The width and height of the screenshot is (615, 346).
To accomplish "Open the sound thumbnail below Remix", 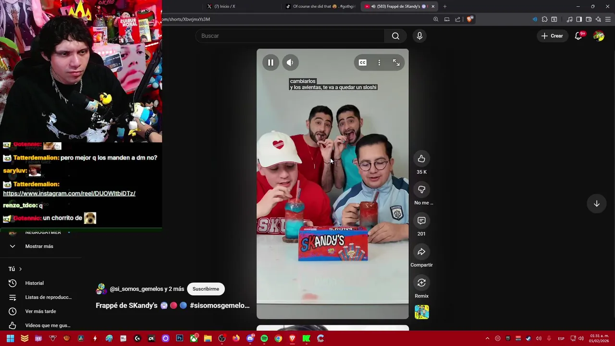I will pos(421,312).
